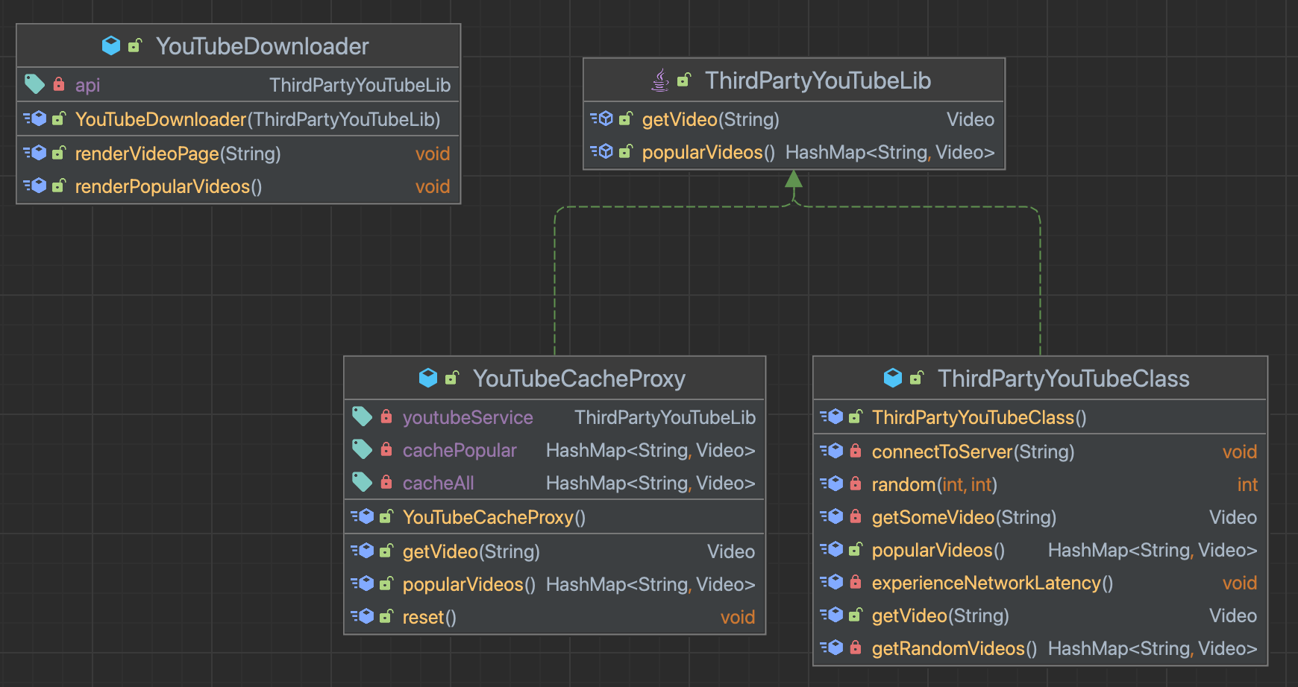Viewport: 1298px width, 687px height.
Task: Click the inheritance arrowhead under ThirdPartyYouTubeLib
Action: pyautogui.click(x=794, y=179)
